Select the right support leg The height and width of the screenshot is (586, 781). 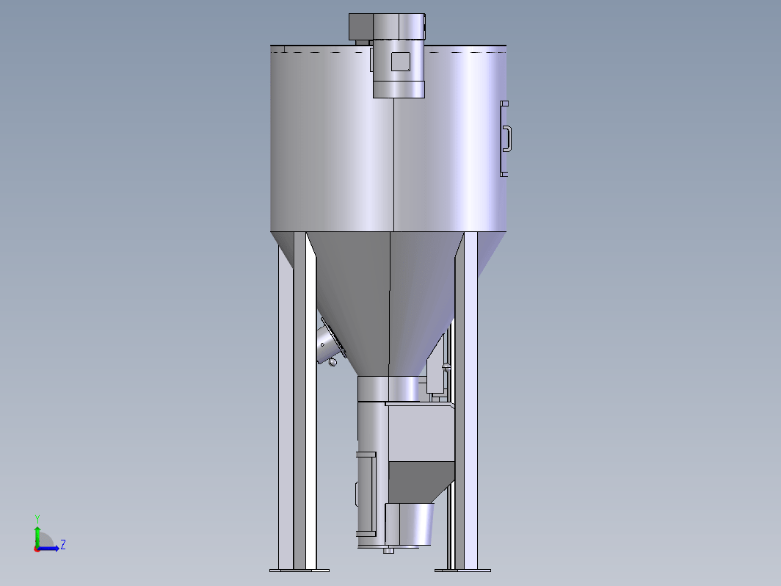[465, 401]
